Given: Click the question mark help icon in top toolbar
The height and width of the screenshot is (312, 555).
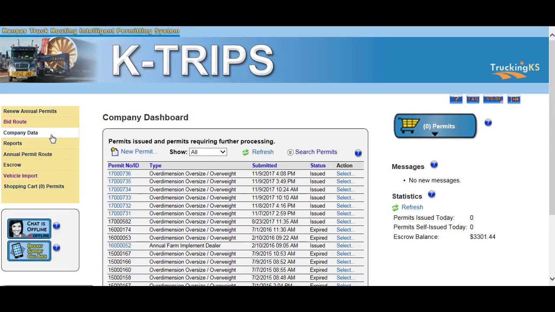Looking at the screenshot, I should pos(456,99).
